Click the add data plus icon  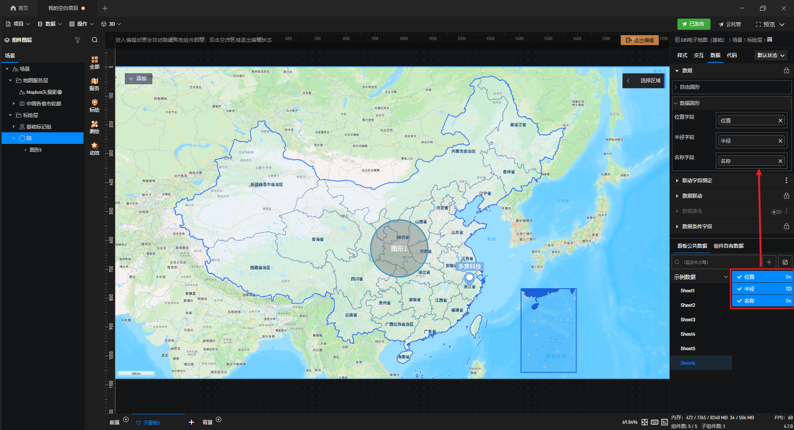click(769, 262)
